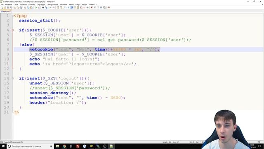
Task: Open the Cerca menu
Action: pos(16,5)
